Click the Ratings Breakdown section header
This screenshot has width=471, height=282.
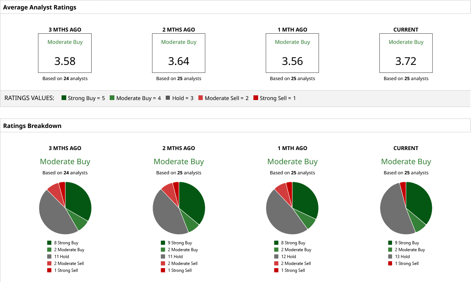point(32,126)
